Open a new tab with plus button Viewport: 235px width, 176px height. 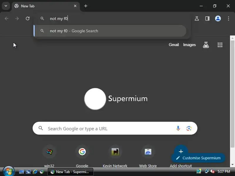(86, 6)
